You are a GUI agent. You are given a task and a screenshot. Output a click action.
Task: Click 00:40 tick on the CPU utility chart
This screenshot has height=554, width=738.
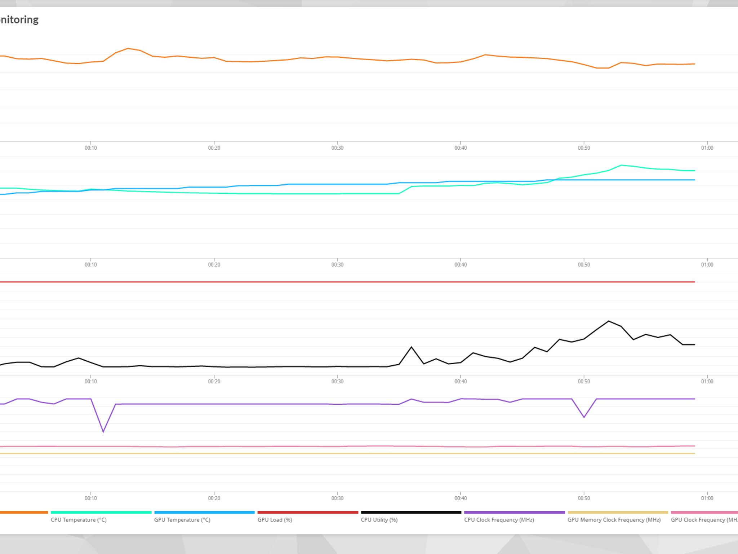point(461,382)
